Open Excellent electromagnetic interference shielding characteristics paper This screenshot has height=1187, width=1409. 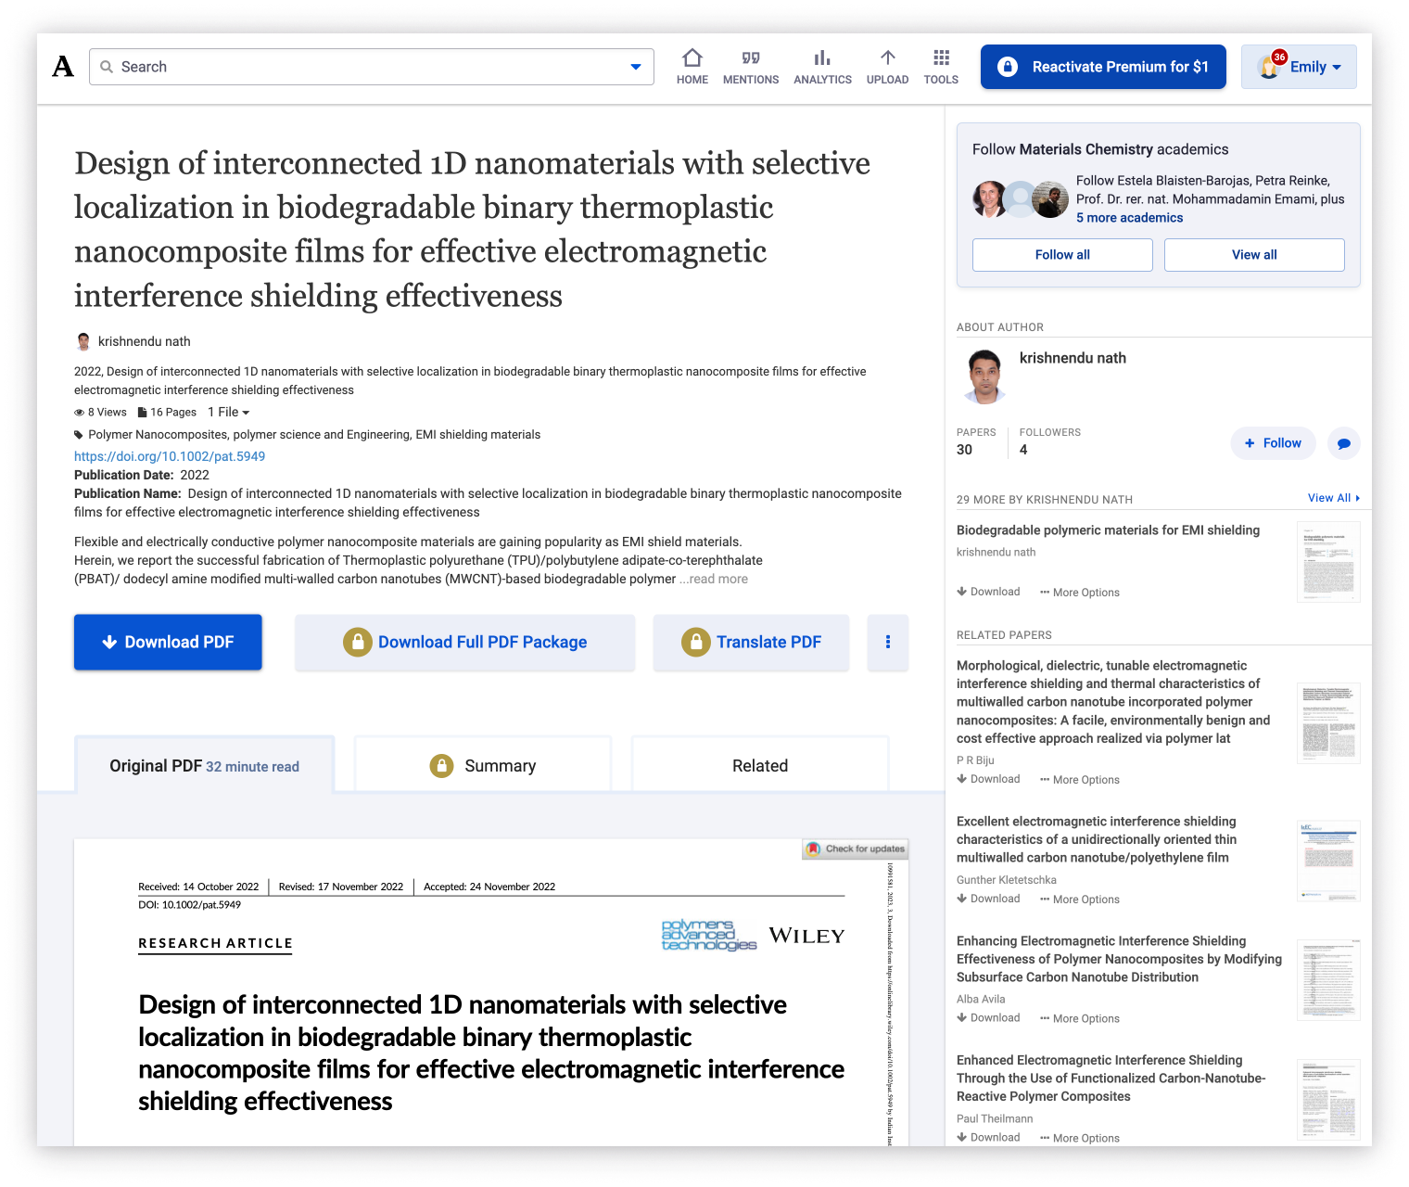click(1097, 839)
